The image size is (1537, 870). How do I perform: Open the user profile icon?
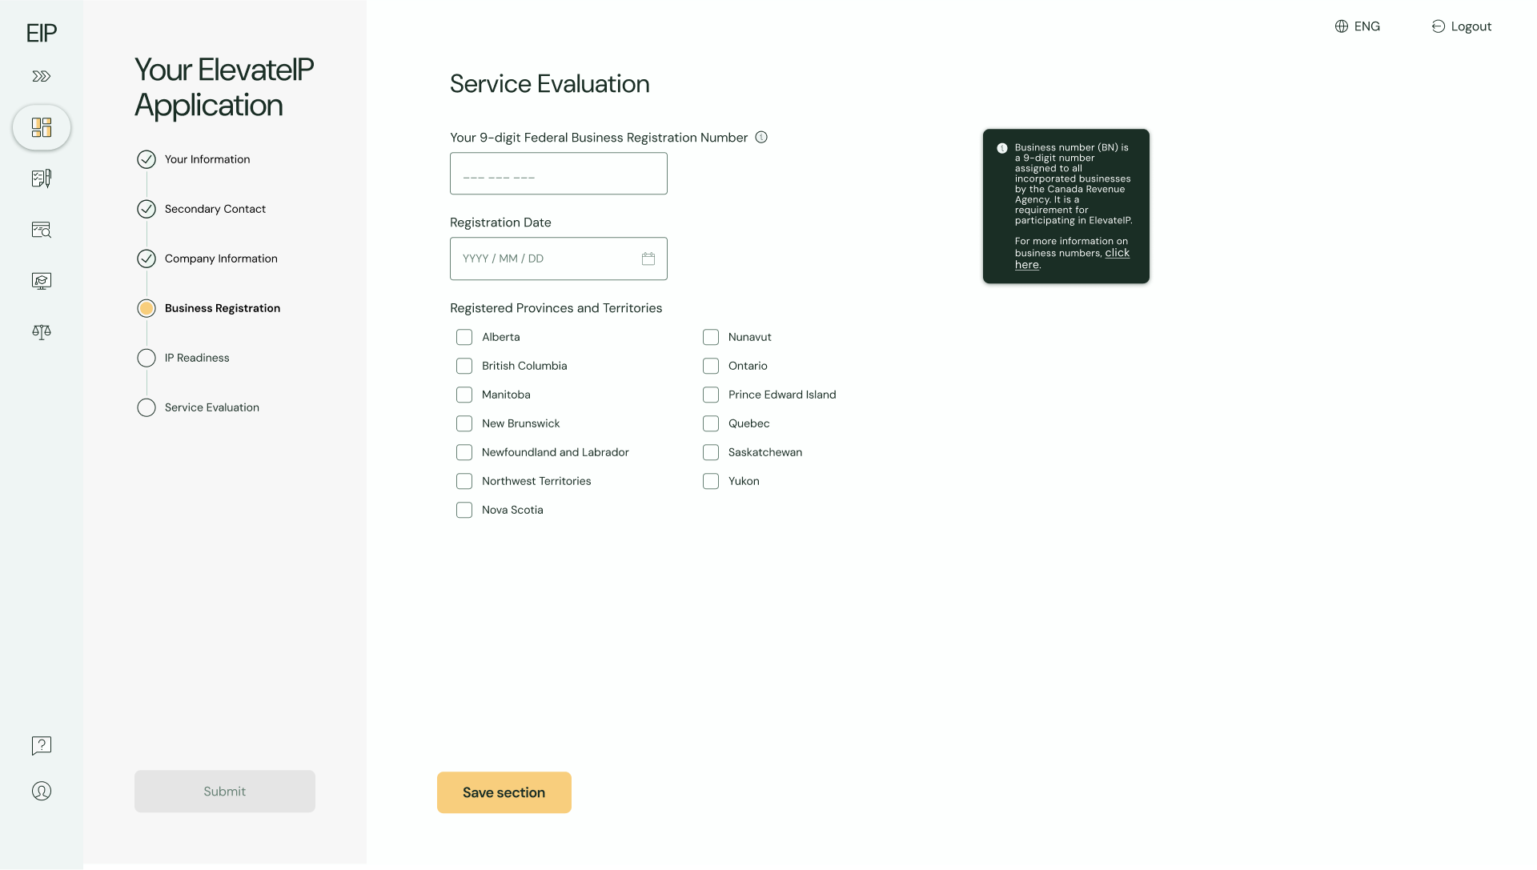click(42, 792)
